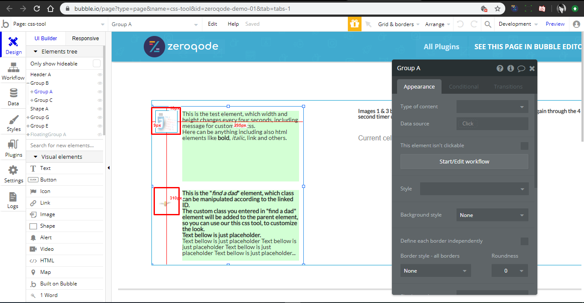Open the Border style all borders dropdown
The width and height of the screenshot is (584, 303).
pos(436,270)
